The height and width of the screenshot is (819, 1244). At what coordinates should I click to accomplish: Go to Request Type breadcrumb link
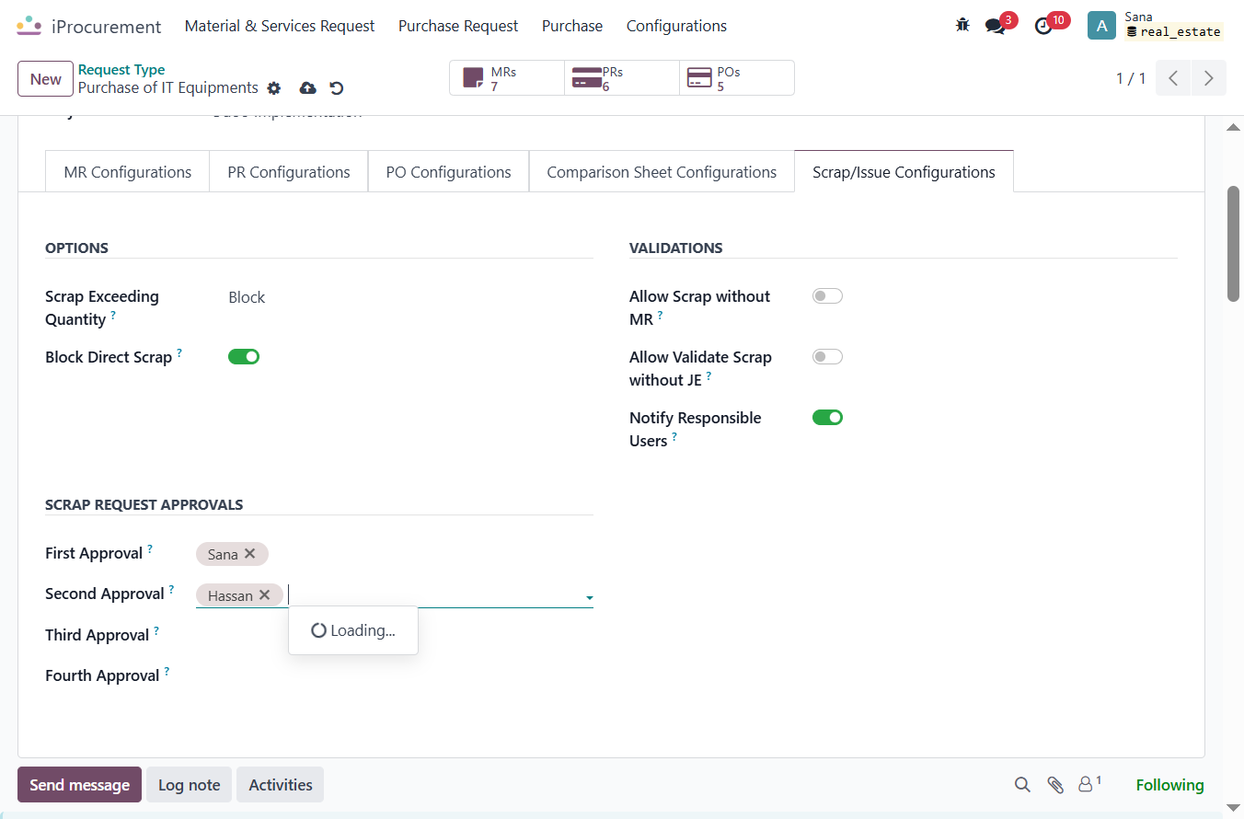coord(121,70)
